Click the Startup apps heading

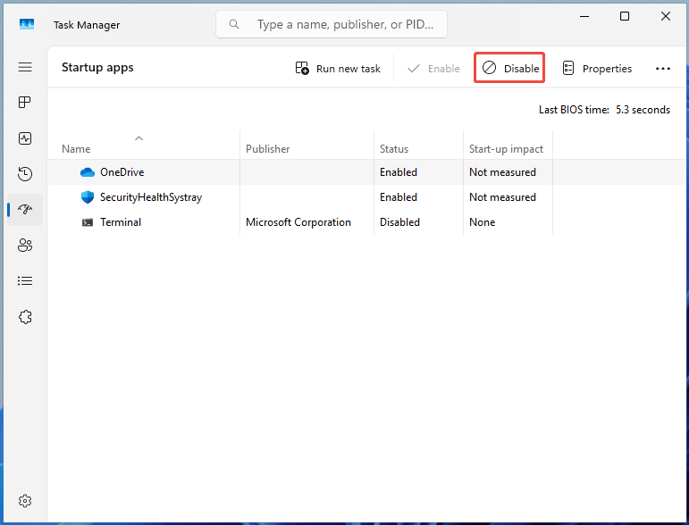pos(97,68)
